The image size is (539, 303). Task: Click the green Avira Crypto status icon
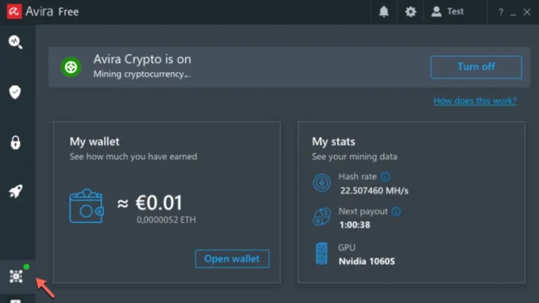71,67
